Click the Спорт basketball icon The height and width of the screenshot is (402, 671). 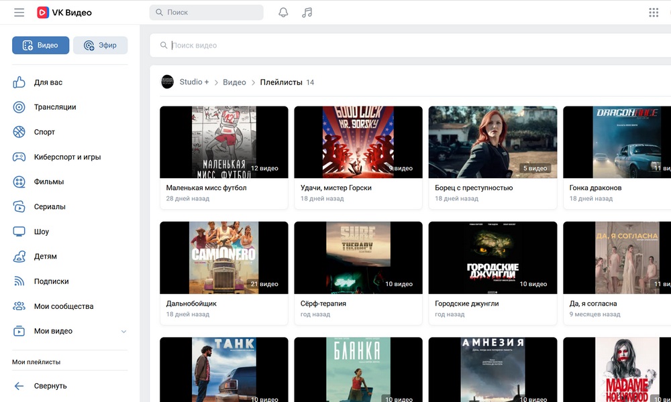tap(19, 132)
